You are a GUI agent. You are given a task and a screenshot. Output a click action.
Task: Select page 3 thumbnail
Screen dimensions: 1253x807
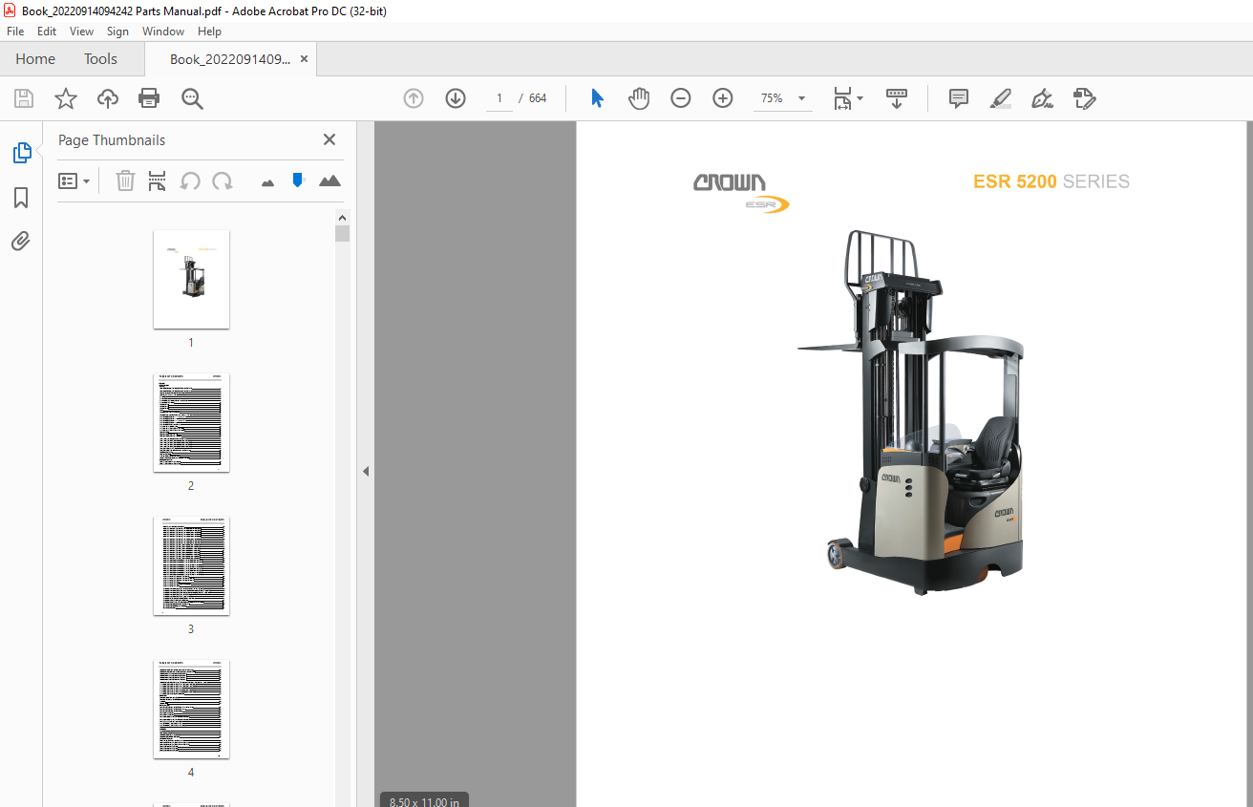191,565
